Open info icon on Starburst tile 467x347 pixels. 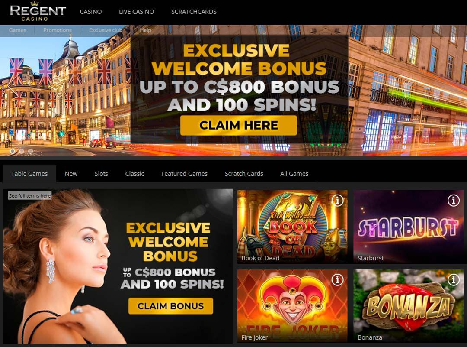click(453, 201)
